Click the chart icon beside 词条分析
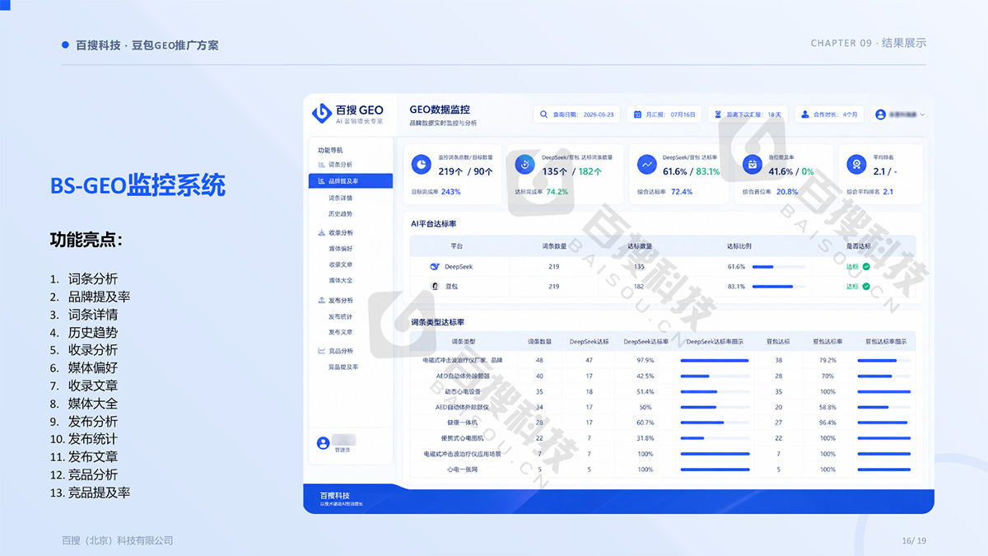 (321, 165)
